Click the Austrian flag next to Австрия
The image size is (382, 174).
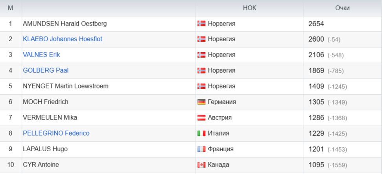(x=201, y=118)
